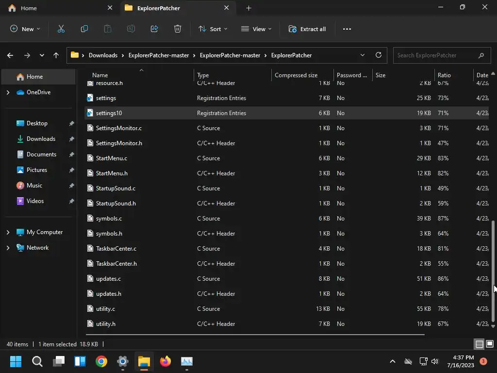Open Home in navigation pane
This screenshot has width=497, height=373.
point(39,77)
